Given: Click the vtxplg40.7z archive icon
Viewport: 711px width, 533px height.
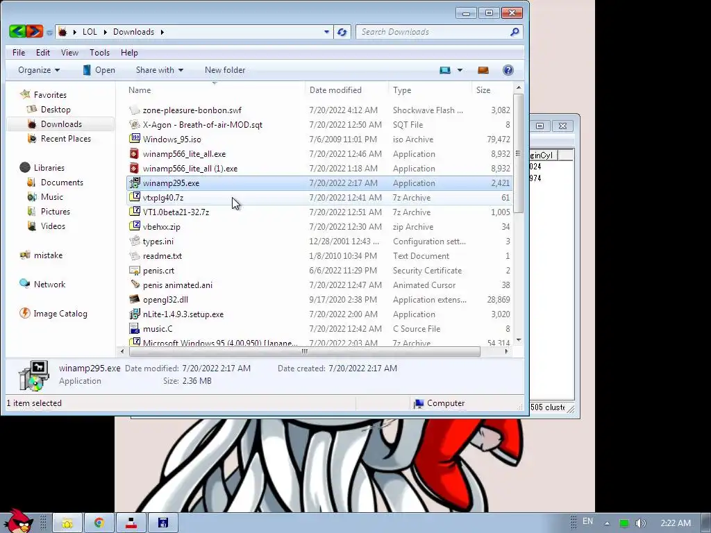Looking at the screenshot, I should point(134,197).
